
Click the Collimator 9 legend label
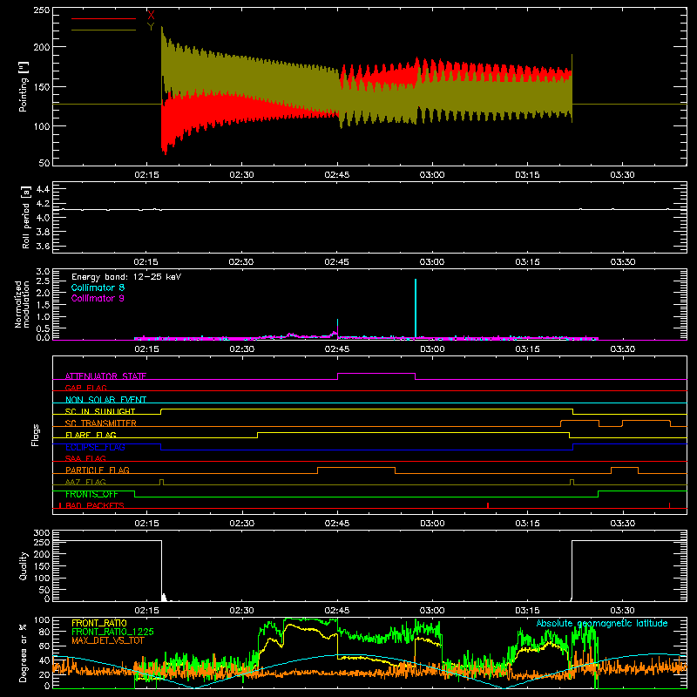click(x=98, y=298)
